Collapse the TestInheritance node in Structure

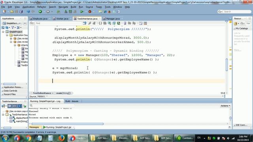click(3, 114)
